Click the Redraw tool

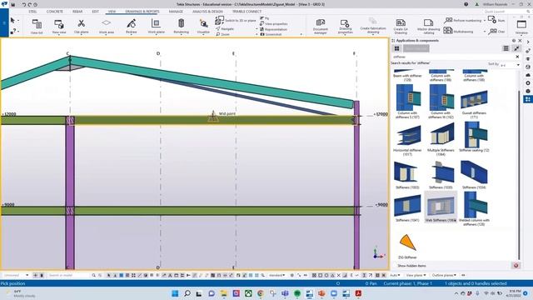tap(132, 26)
